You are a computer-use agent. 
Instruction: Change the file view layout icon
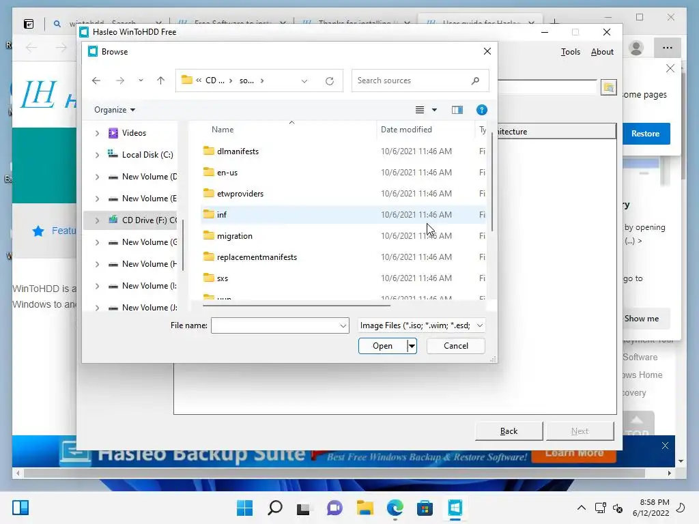[420, 110]
